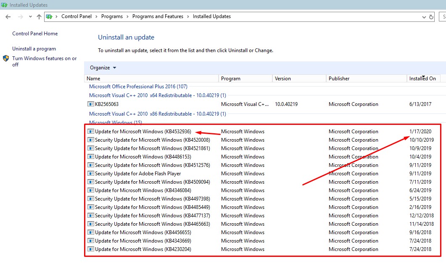This screenshot has width=446, height=264.
Task: Click icon of KB4521861 security update
Action: (x=91, y=148)
